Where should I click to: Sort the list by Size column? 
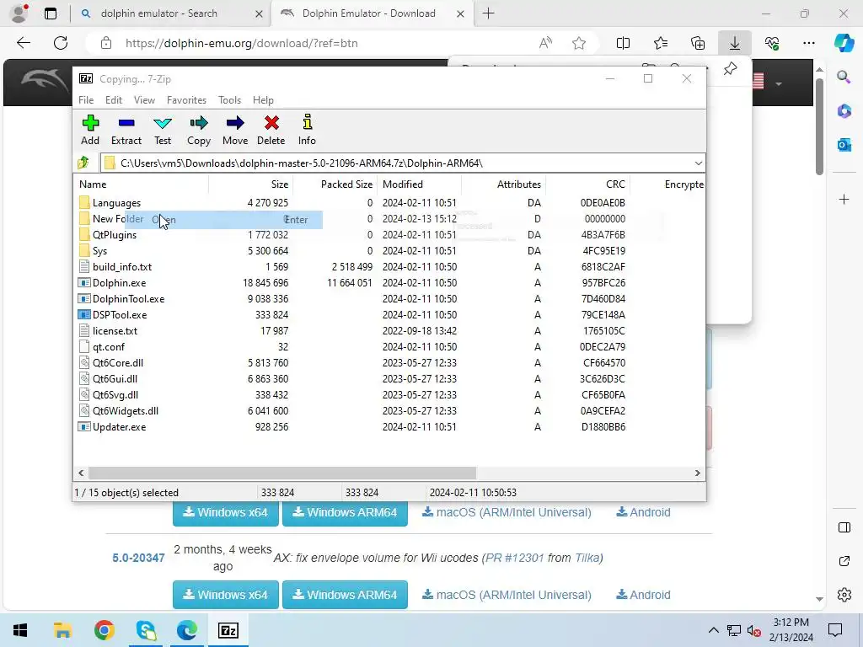pyautogui.click(x=250, y=184)
